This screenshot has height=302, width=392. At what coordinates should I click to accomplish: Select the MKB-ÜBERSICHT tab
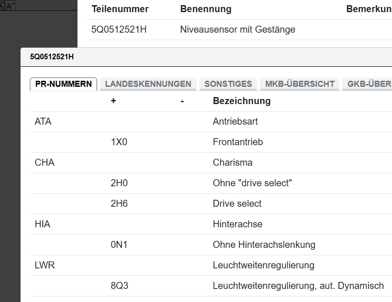point(300,84)
